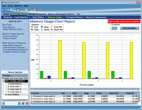Select srun<ex3>.1 process in tree

pyautogui.click(x=16, y=87)
